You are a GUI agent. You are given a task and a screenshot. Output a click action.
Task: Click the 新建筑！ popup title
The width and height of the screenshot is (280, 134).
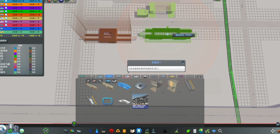click(x=156, y=62)
